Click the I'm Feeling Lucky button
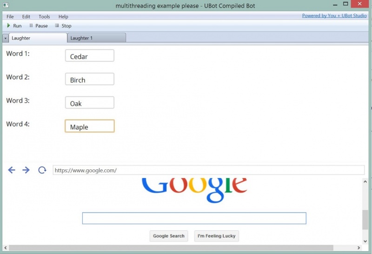Image resolution: width=372 pixels, height=254 pixels. point(216,236)
